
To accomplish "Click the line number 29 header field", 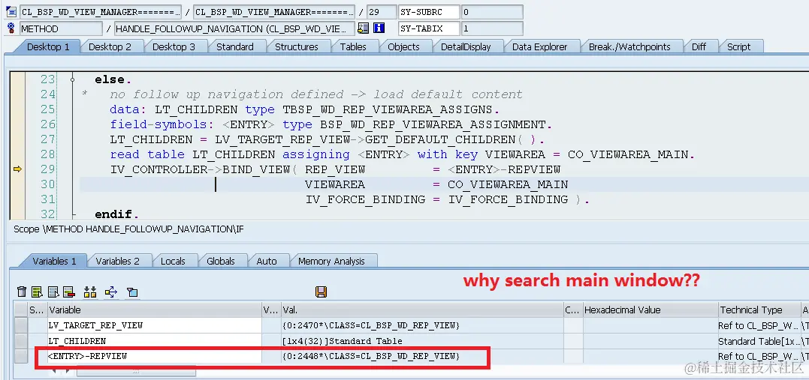I will (x=382, y=12).
